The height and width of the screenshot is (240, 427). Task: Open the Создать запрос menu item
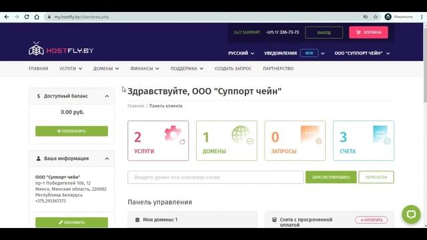click(x=233, y=69)
